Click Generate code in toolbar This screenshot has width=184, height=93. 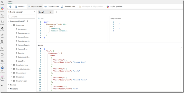pos(68,7)
